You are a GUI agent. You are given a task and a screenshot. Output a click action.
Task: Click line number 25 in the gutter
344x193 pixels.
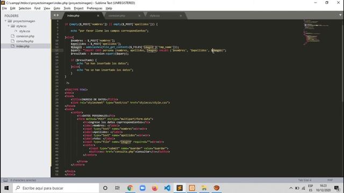tap(57, 90)
